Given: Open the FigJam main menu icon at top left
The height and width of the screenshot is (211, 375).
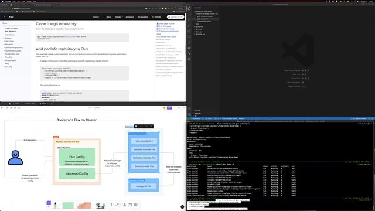Looking at the screenshot, I should tap(2, 108).
